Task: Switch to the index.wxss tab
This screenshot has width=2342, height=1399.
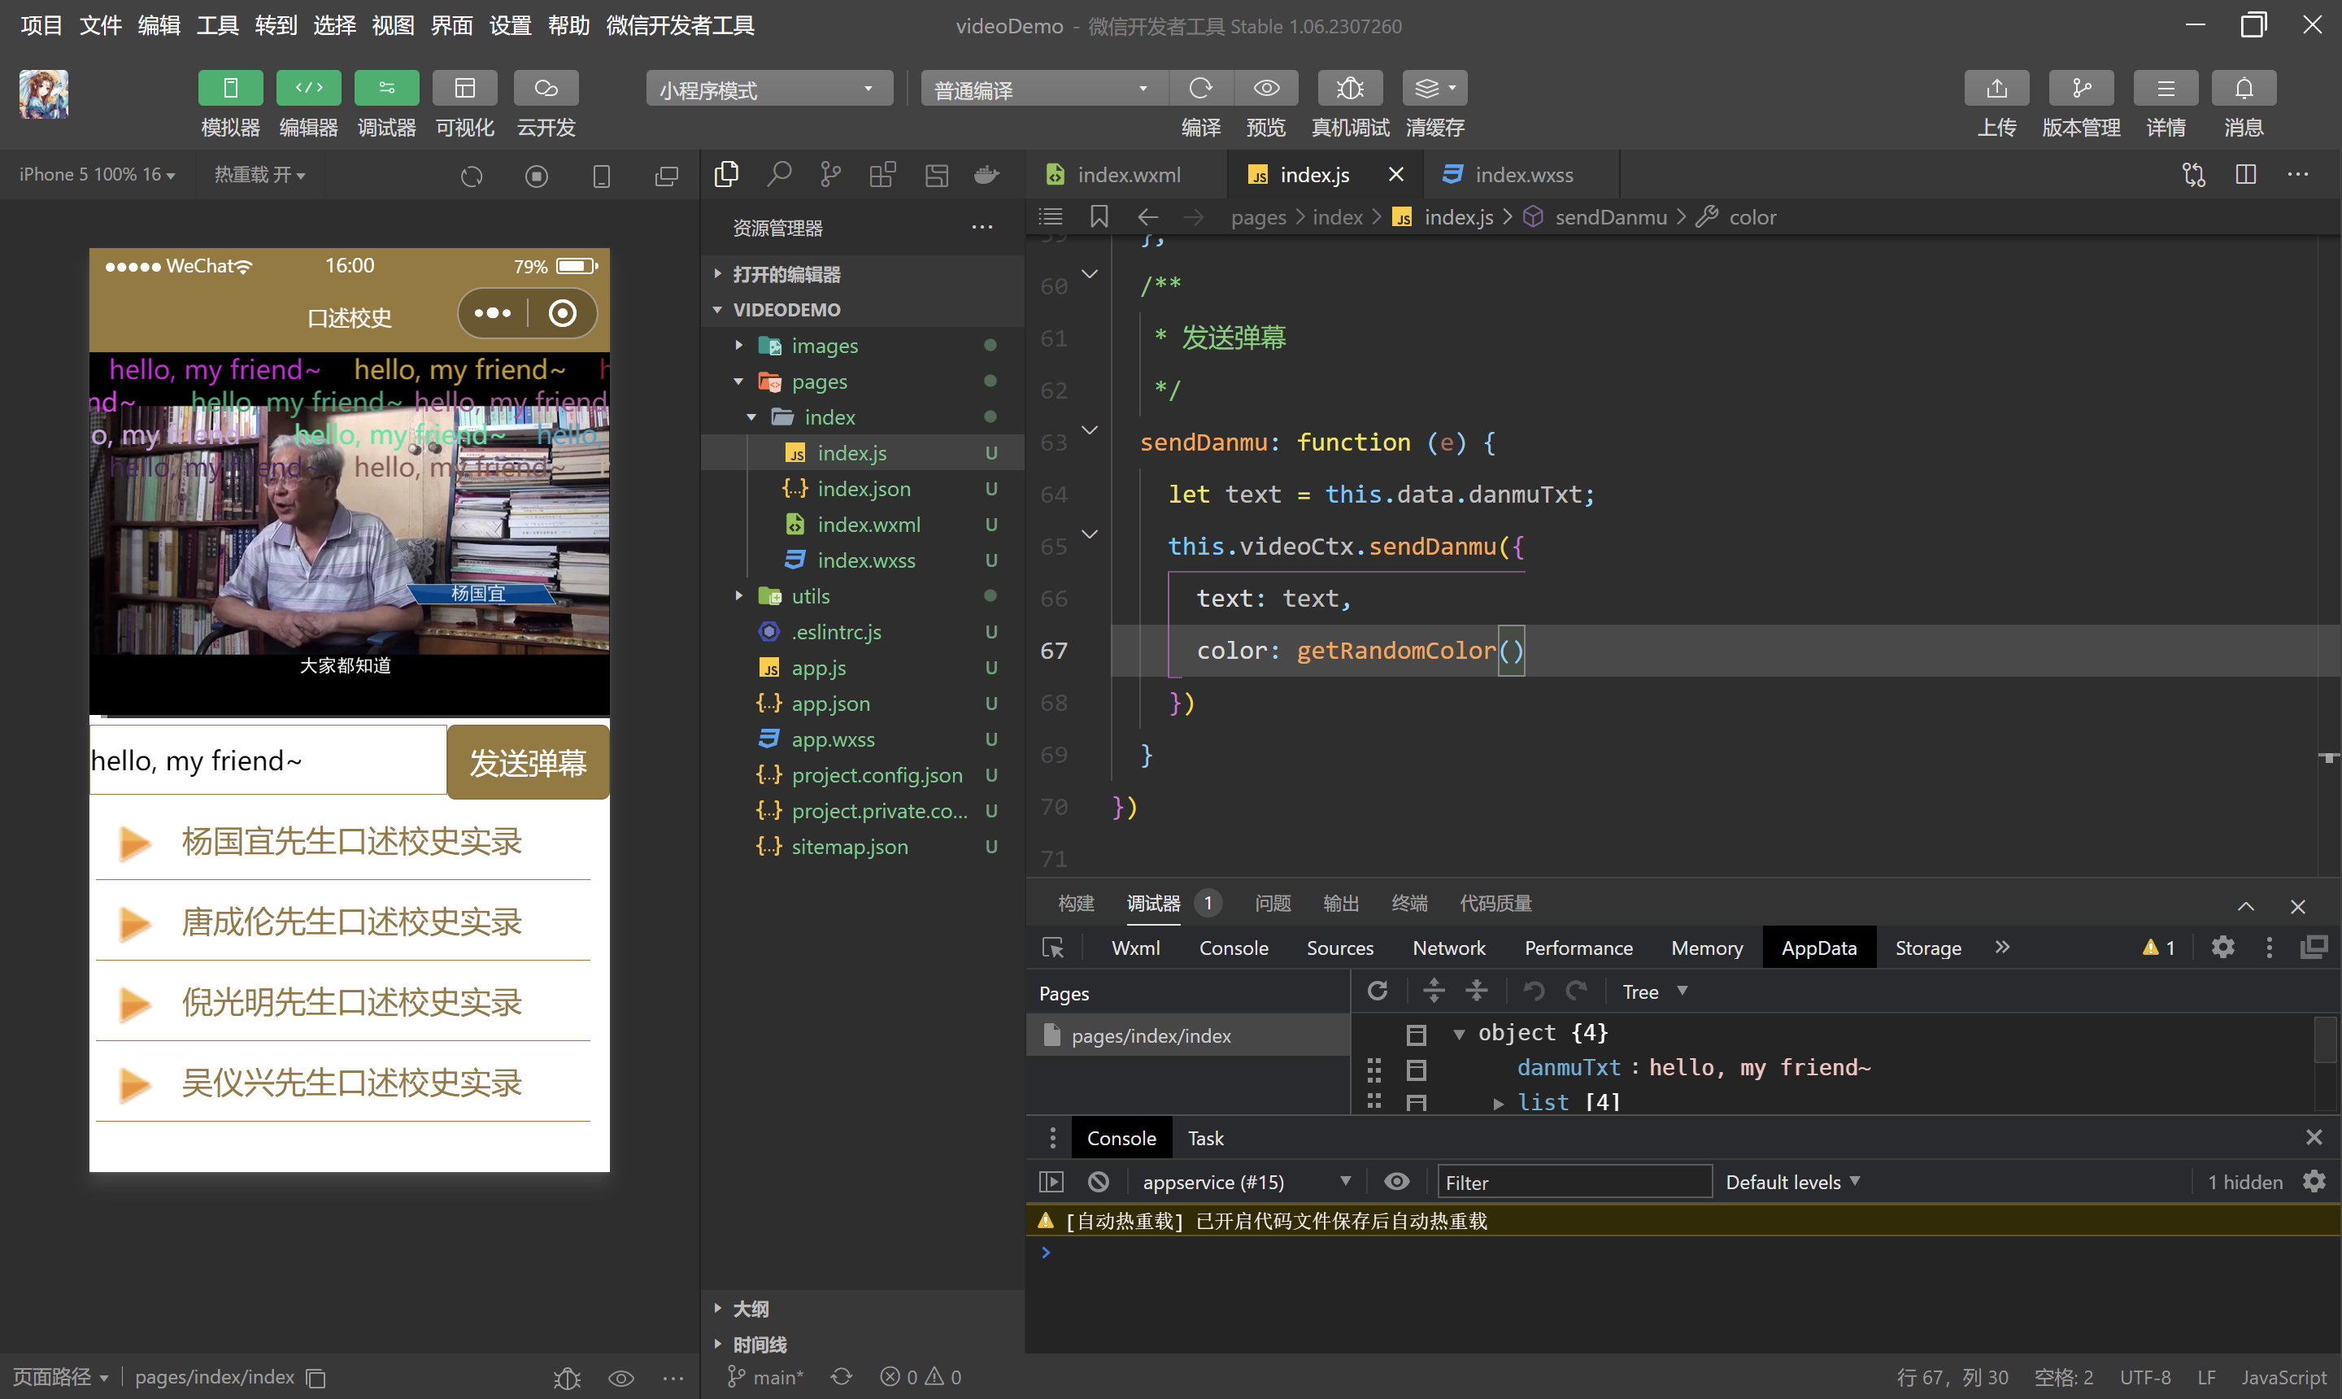Action: [1522, 176]
